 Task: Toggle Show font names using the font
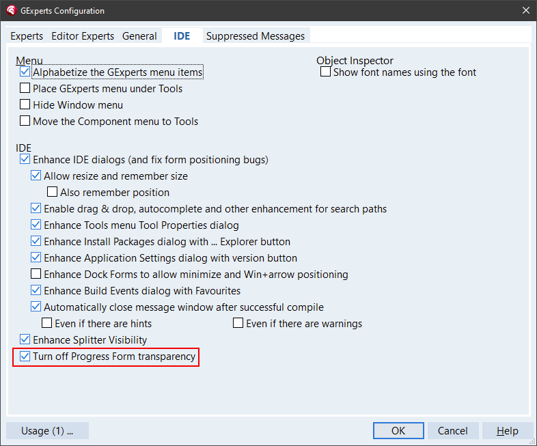click(326, 72)
